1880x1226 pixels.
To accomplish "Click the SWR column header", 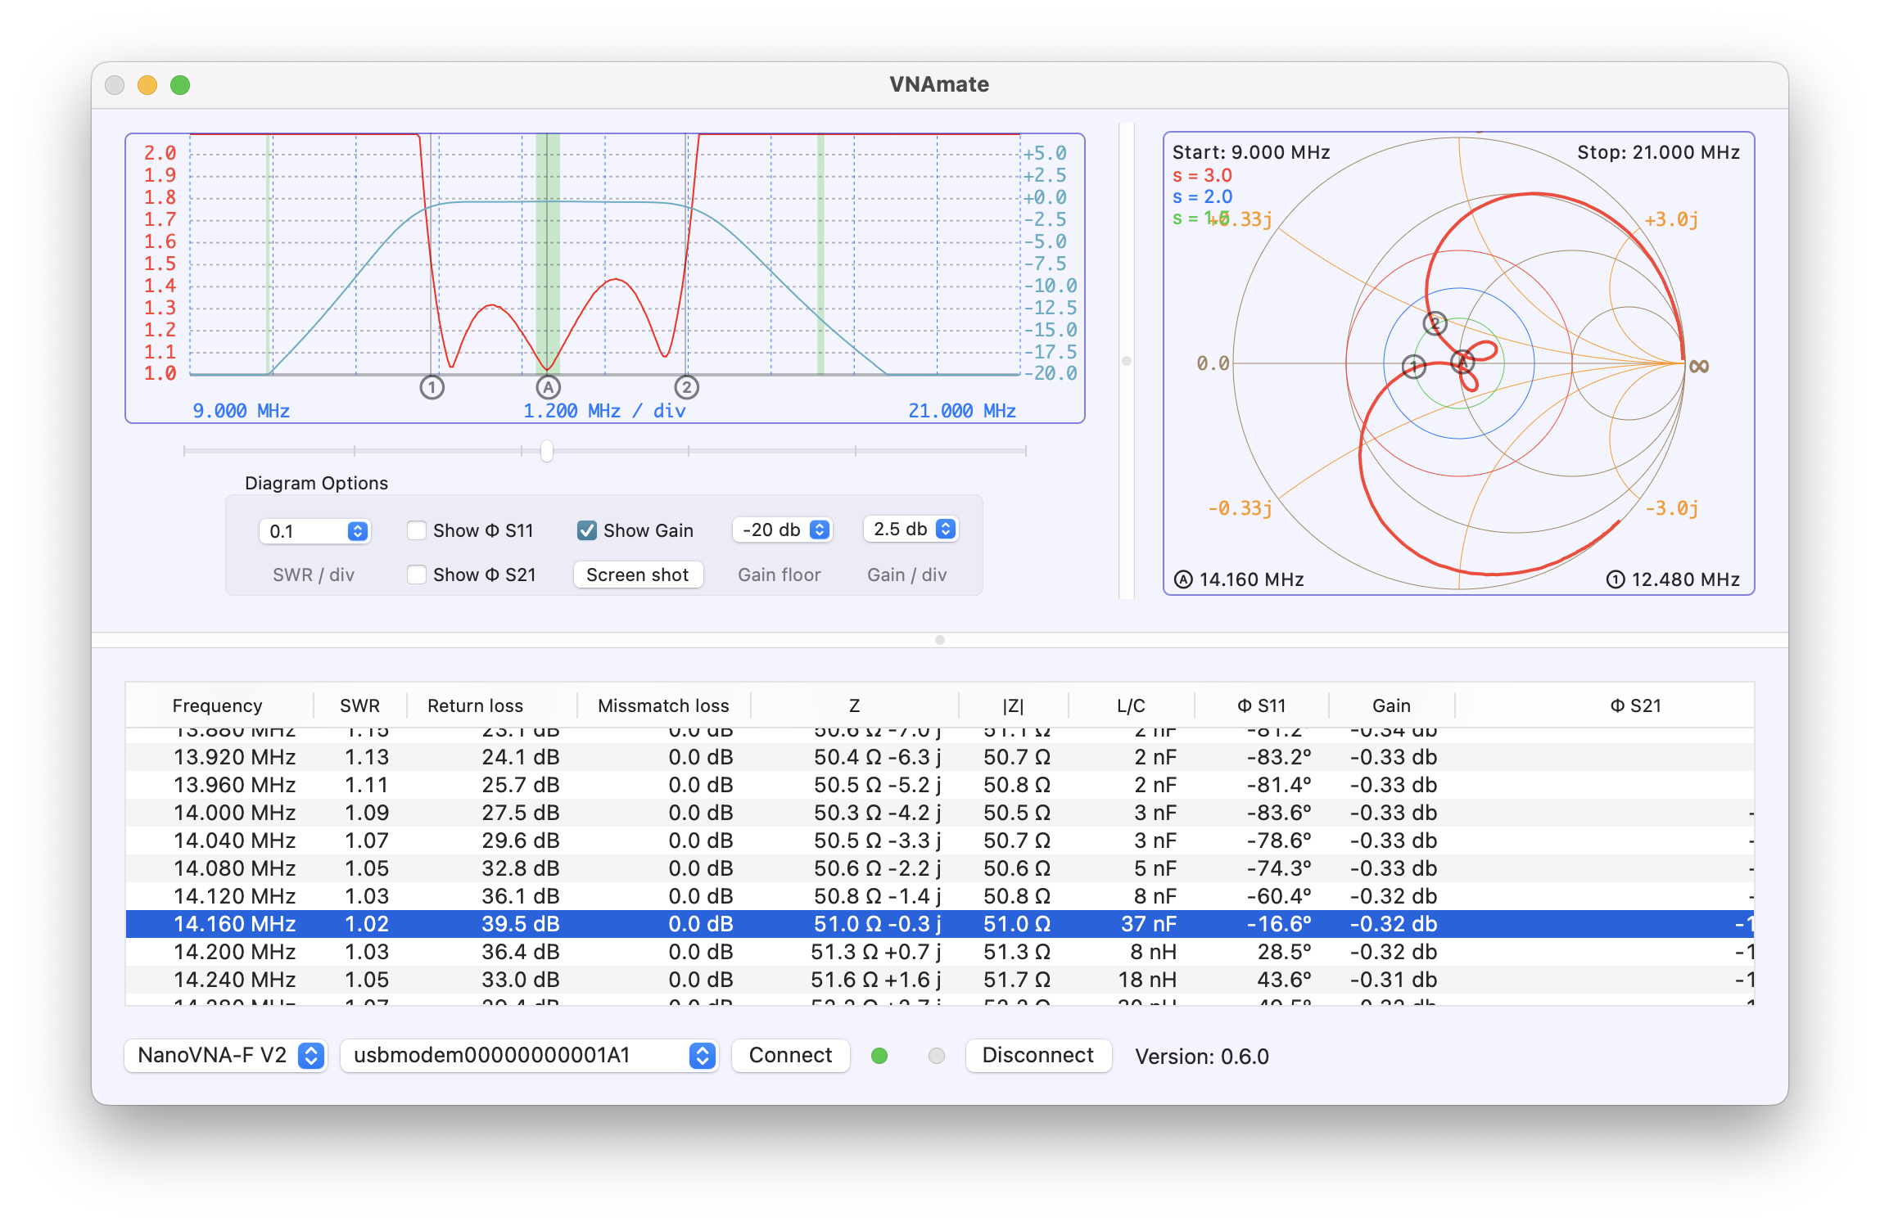I will (359, 705).
